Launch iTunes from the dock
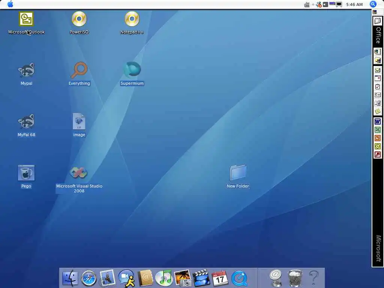The image size is (384, 288). pos(164,278)
